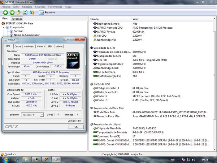Click the right panel vertical scrollbar thumb

pos(215,75)
